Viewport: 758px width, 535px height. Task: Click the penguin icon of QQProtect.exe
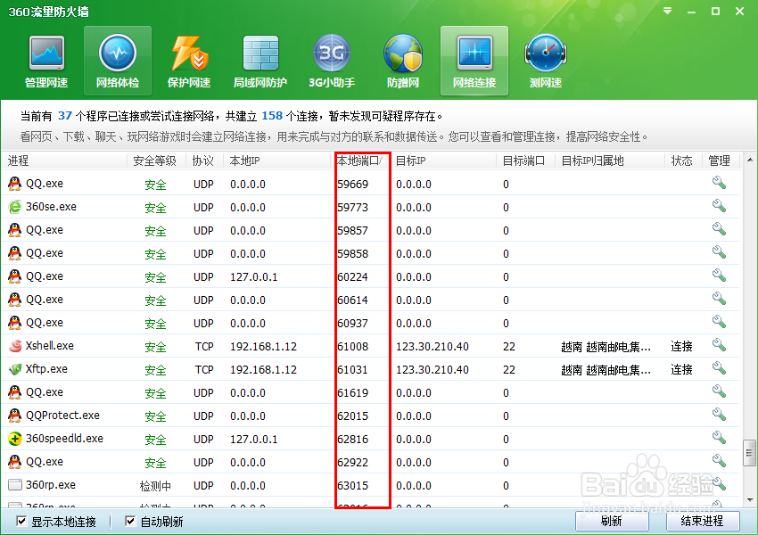point(15,416)
